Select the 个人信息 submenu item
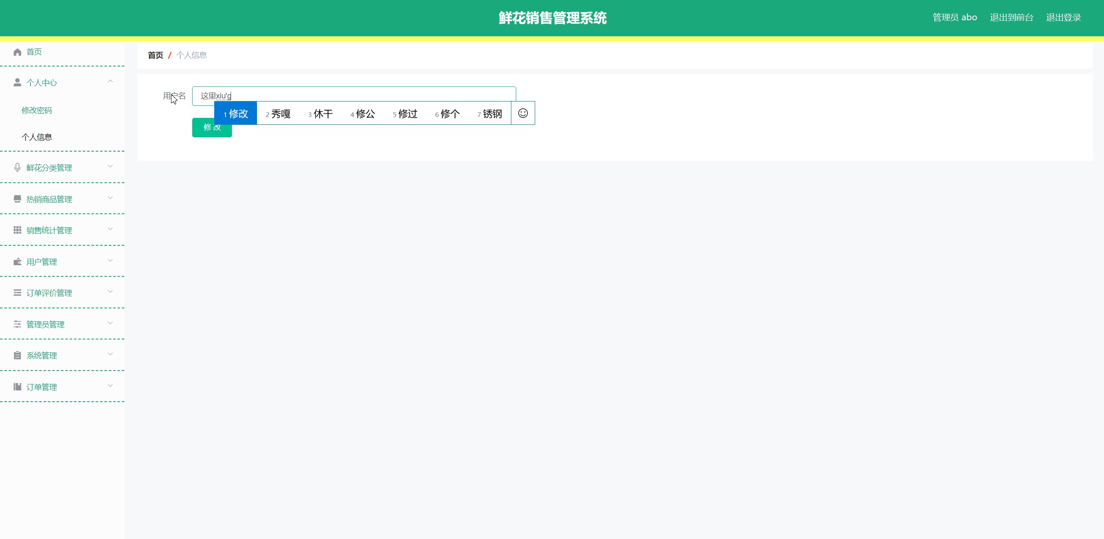The image size is (1104, 539). click(37, 137)
